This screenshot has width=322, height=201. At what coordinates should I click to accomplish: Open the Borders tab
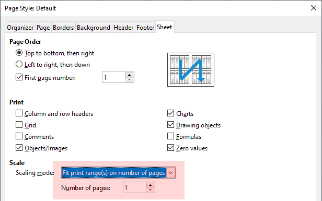63,28
